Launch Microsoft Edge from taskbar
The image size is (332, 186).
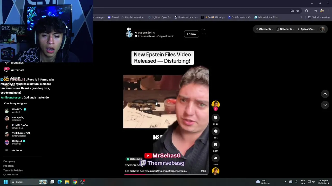[60, 182]
